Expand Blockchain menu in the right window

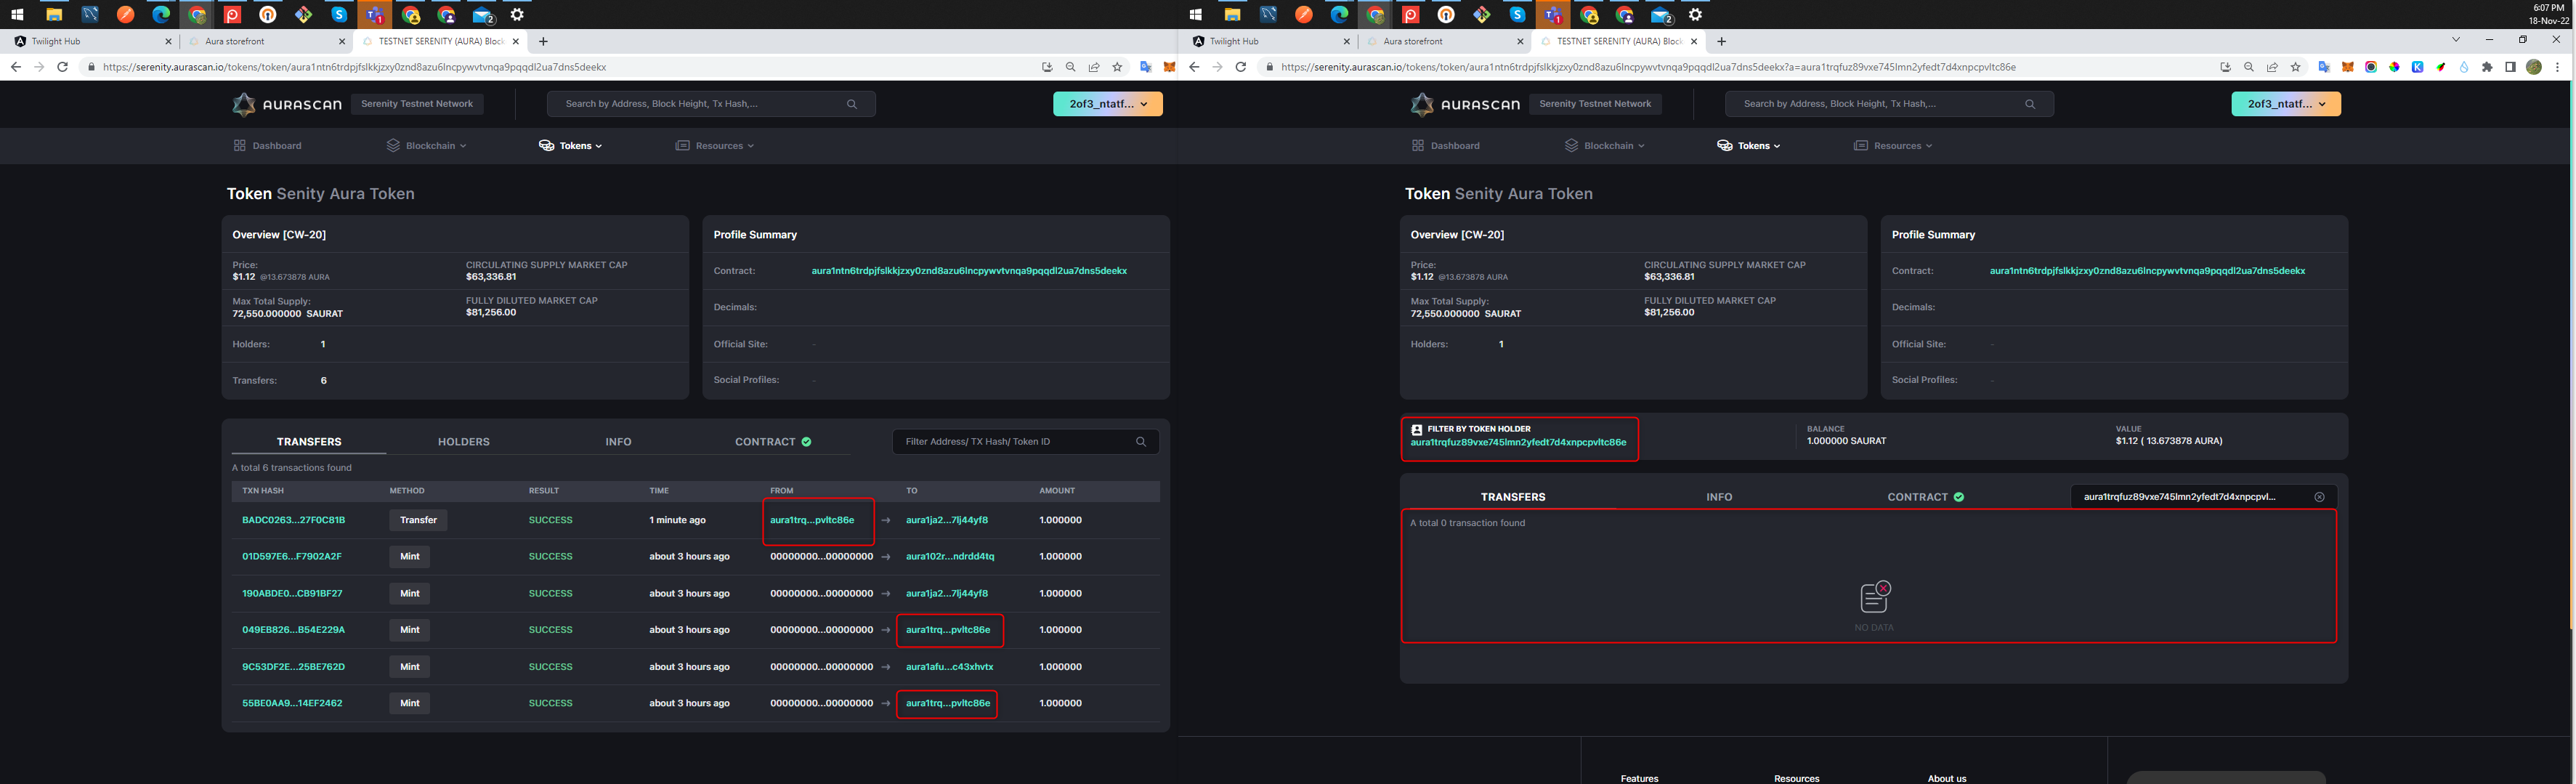tap(1605, 146)
